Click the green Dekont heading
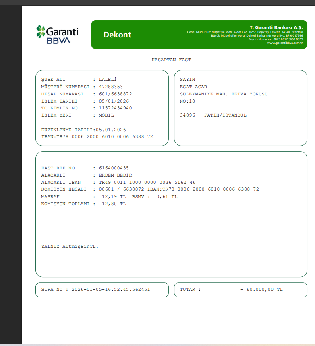The width and height of the screenshot is (315, 346). [117, 35]
